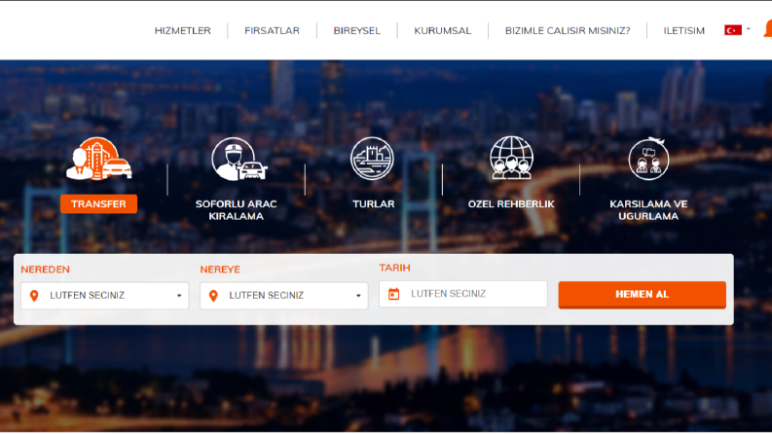Open the language selector arrow beside the flag

[x=749, y=29]
